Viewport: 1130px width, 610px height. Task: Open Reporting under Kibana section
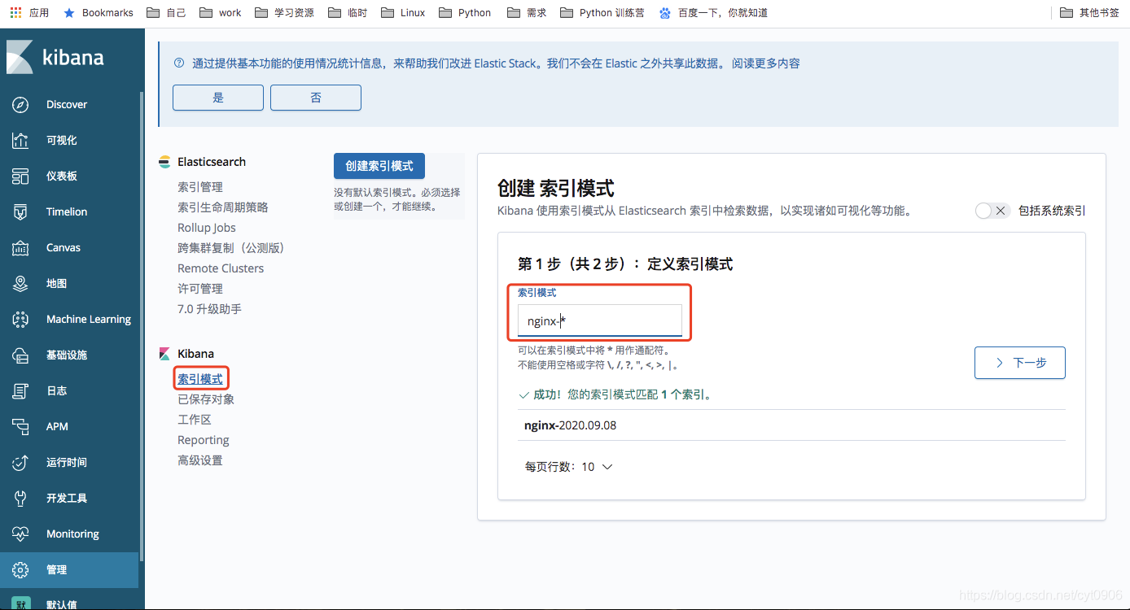204,440
